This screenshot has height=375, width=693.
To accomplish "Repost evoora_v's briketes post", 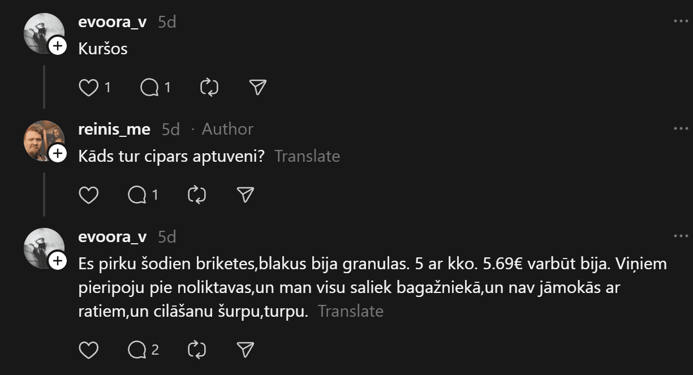I will click(196, 350).
